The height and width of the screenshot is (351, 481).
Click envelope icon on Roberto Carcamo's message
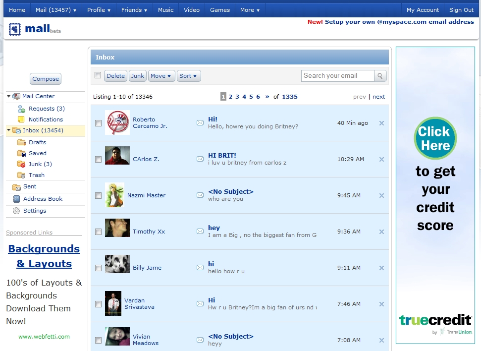pyautogui.click(x=200, y=123)
